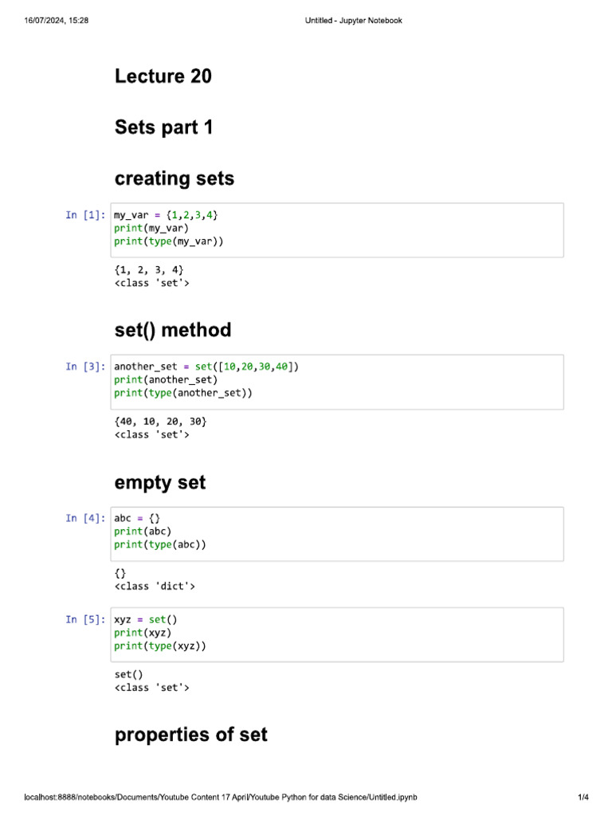
Task: Click the 1/4 page number indicator
Action: pyautogui.click(x=583, y=798)
